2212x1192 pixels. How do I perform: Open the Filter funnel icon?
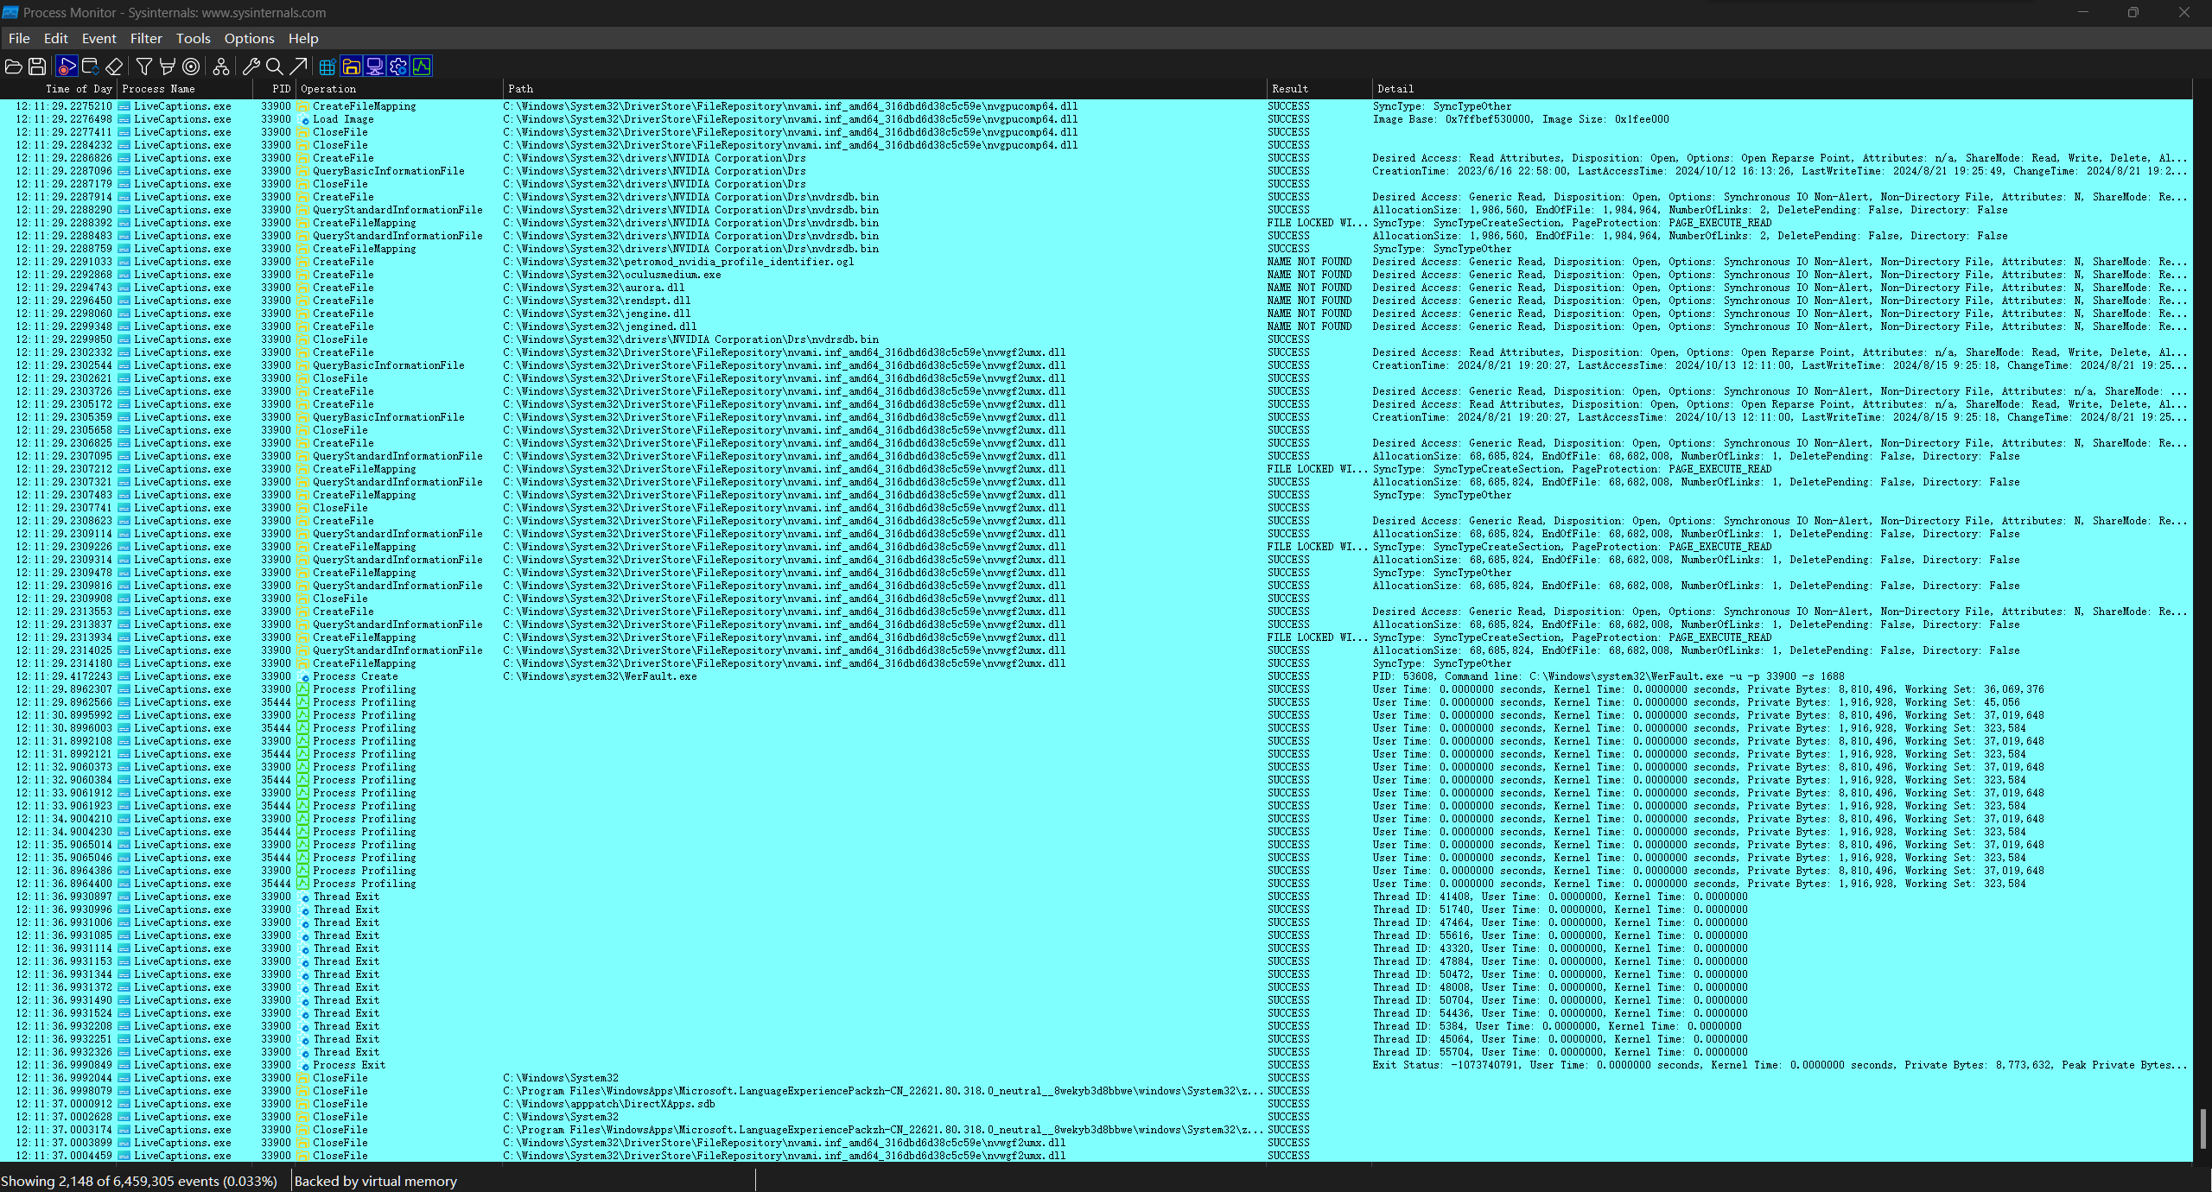tap(144, 67)
